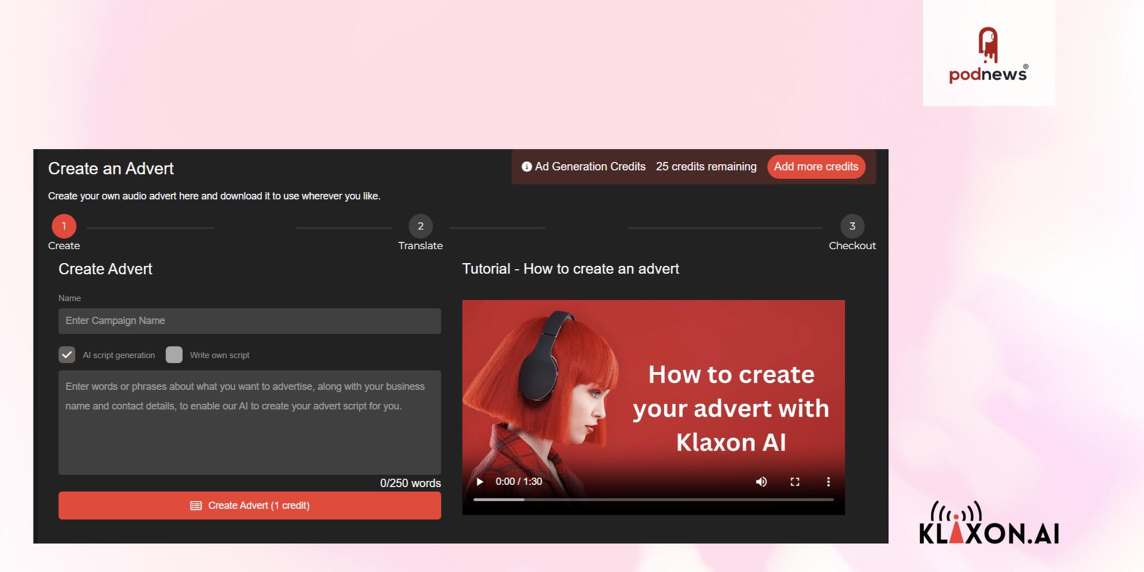Click the 'Create an Advert' page title
1144x572 pixels.
tap(111, 169)
